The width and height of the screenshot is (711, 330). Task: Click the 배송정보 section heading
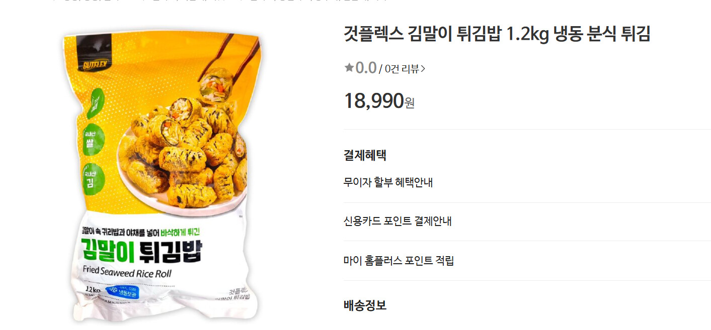(x=365, y=305)
